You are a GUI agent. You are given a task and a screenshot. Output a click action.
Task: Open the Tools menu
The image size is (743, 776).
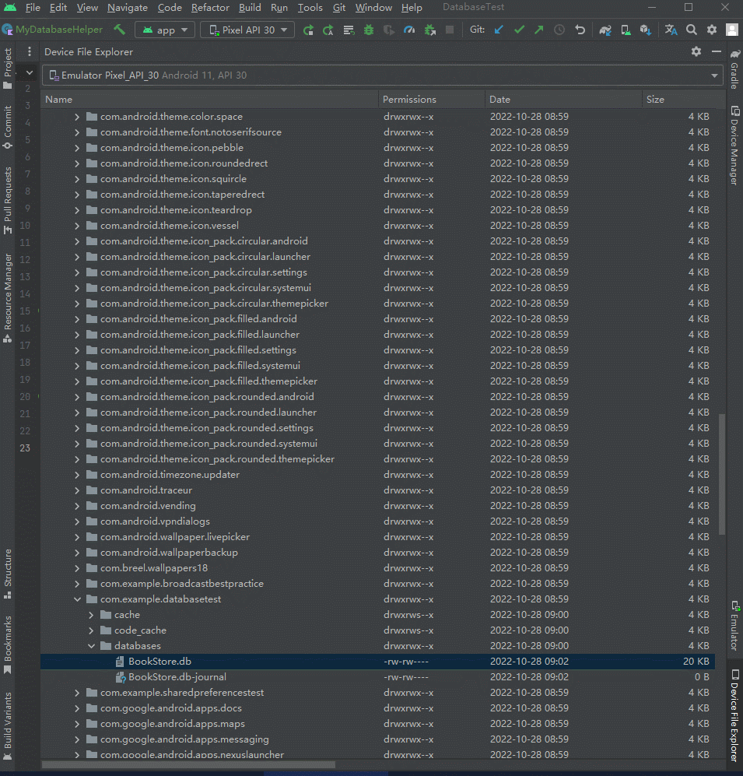(310, 8)
